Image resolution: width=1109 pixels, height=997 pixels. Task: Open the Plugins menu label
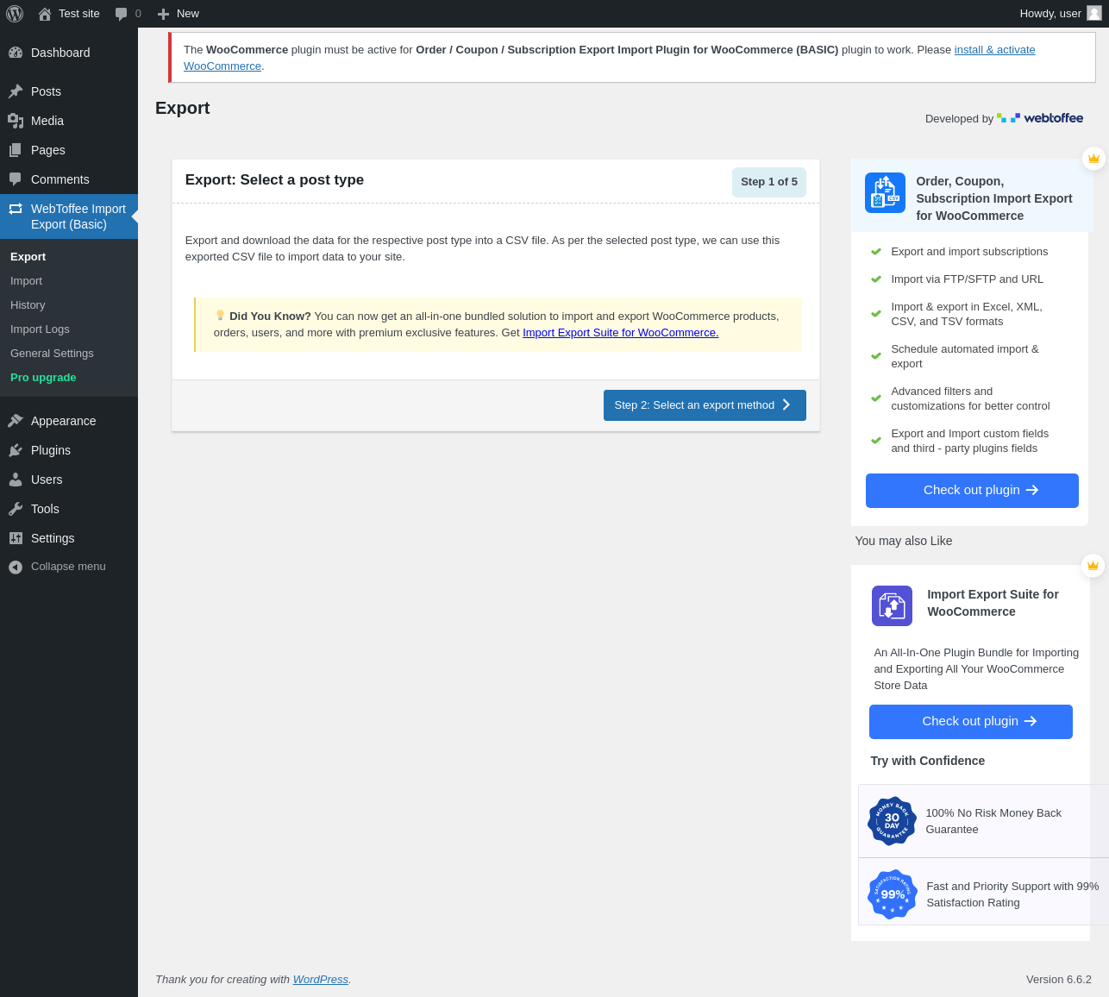[x=51, y=450]
